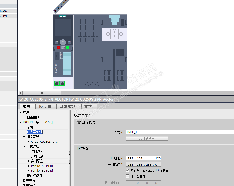The image size is (234, 186).
Task: Expand the 实时设定 node
Action: [29, 161]
